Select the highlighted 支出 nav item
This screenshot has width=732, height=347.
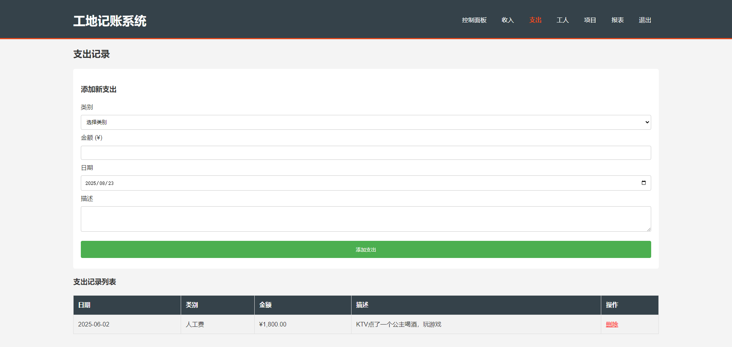pos(535,20)
